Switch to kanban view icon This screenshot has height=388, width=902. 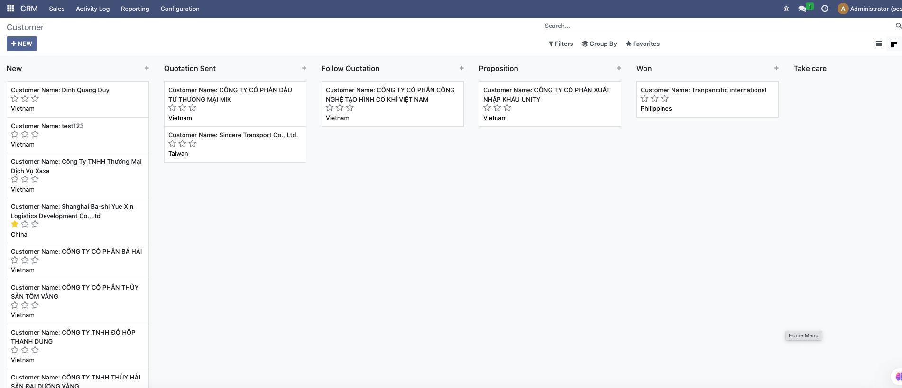click(x=894, y=44)
